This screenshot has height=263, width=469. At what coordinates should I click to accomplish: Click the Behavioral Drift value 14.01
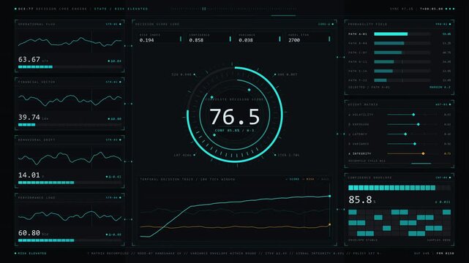point(29,175)
